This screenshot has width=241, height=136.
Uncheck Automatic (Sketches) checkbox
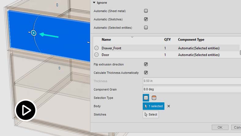(146, 19)
